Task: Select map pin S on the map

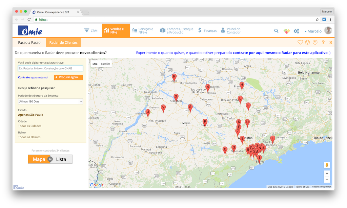Action: click(x=190, y=108)
